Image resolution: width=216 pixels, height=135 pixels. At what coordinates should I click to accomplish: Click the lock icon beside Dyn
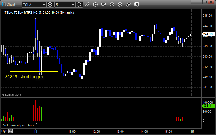coord(11,131)
